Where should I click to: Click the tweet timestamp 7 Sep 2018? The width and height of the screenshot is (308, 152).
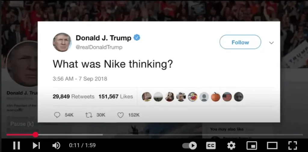coord(93,79)
